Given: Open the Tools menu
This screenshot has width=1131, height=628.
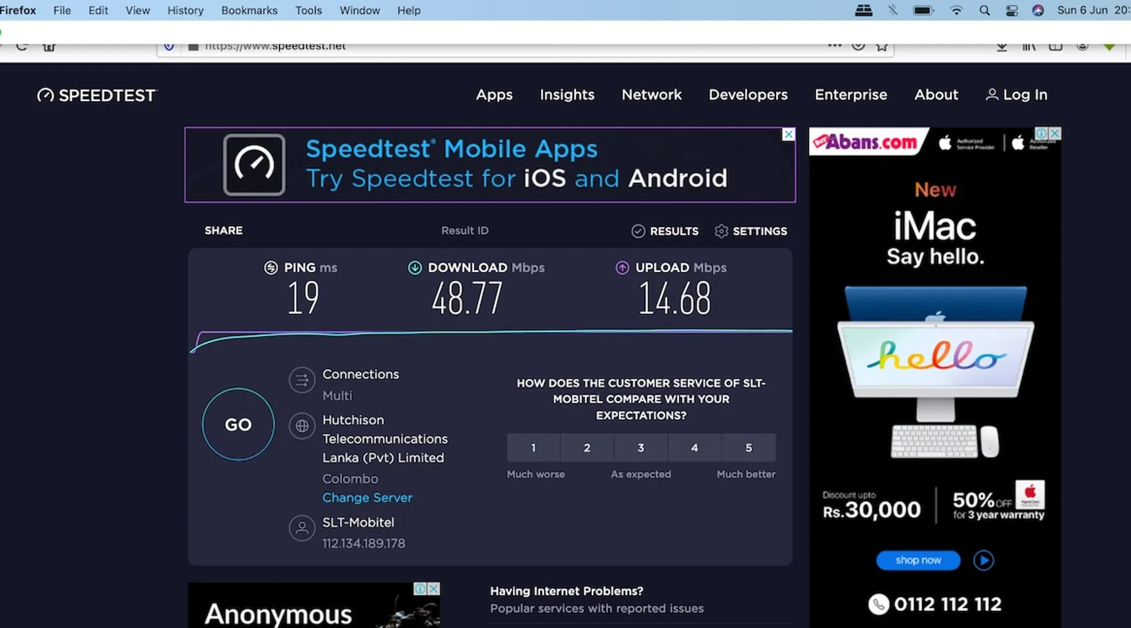Looking at the screenshot, I should [309, 10].
